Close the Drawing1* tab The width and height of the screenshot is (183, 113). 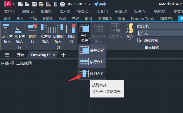coord(54,55)
